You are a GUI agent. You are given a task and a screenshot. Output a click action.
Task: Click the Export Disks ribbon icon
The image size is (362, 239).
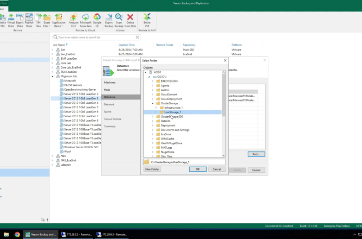pyautogui.click(x=20, y=20)
